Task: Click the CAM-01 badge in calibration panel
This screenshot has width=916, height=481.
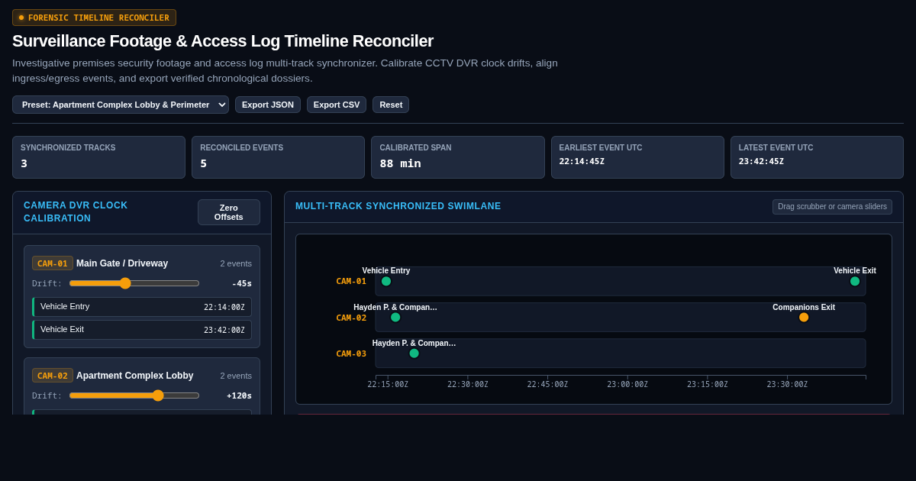Action: click(53, 263)
